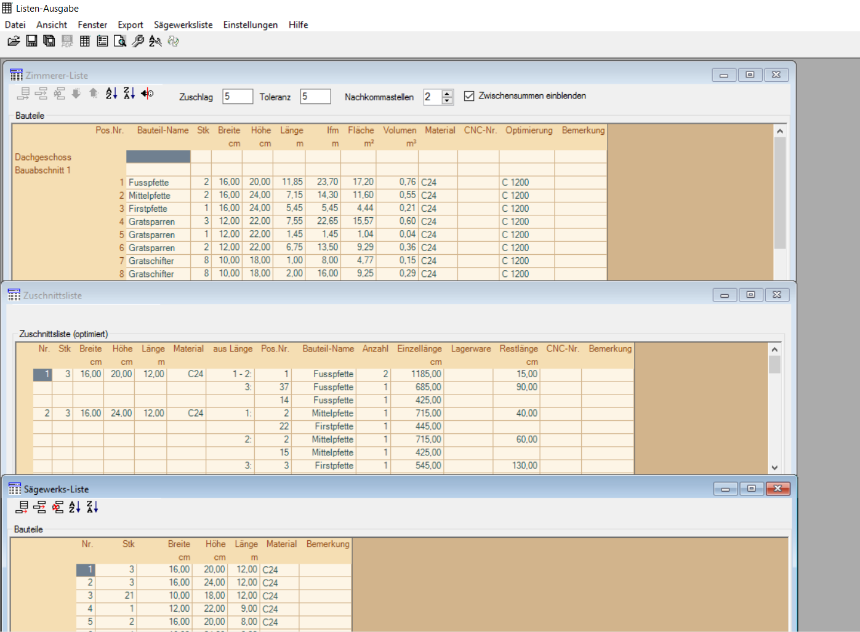Click the table grid icon in main toolbar

pos(85,41)
